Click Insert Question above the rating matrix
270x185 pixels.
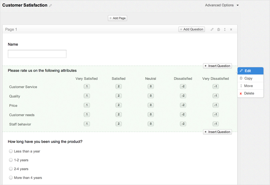tap(217, 66)
